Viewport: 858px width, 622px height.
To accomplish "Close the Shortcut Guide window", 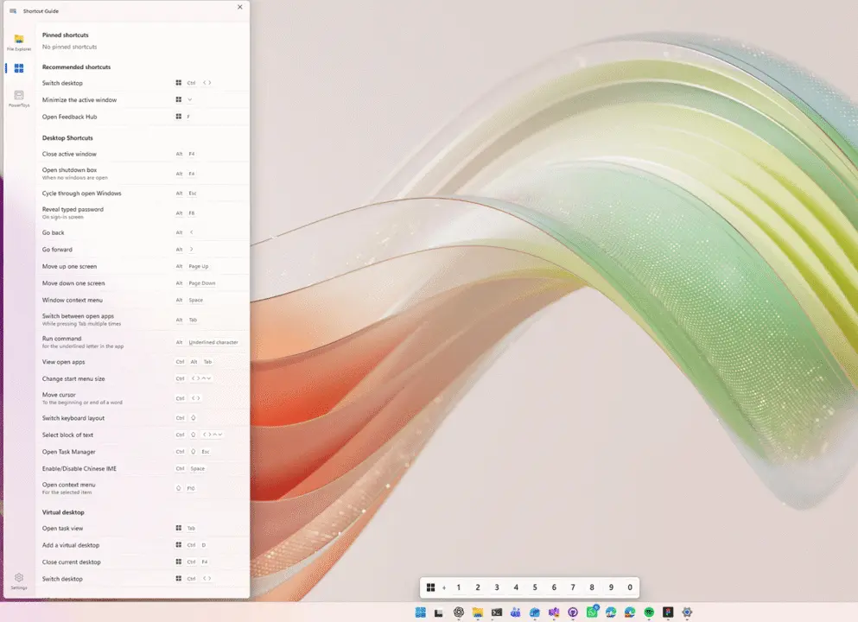I will click(239, 7).
